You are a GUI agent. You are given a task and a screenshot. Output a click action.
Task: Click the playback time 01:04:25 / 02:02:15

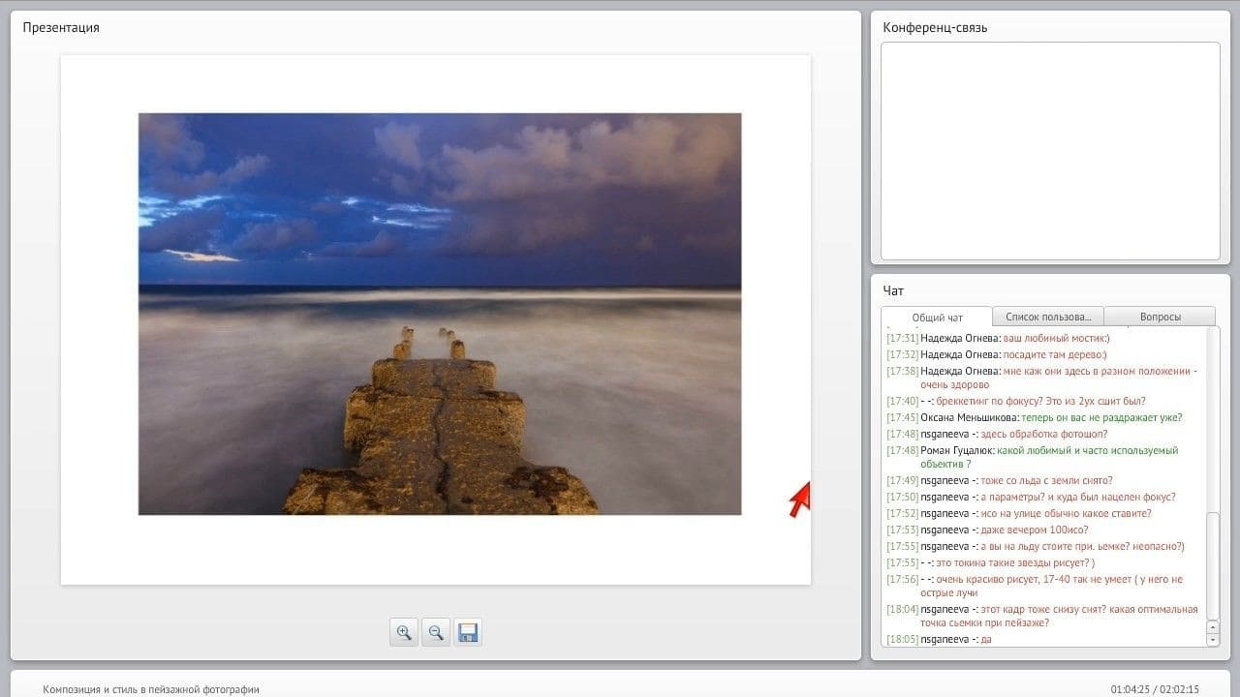pos(1155,689)
